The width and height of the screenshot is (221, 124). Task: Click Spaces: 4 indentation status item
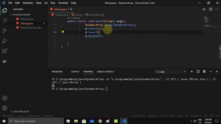tap(153, 116)
